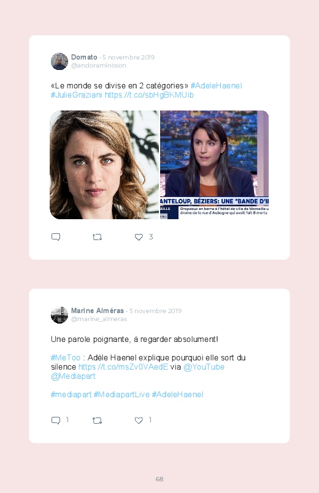This screenshot has width=319, height=493.
Task: Open the #MediapartLive hashtag
Action: [121, 394]
